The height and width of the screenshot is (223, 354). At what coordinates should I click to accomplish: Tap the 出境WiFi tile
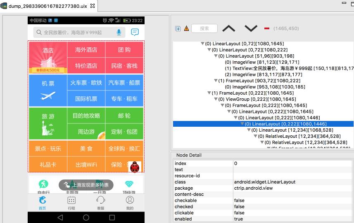(86, 165)
